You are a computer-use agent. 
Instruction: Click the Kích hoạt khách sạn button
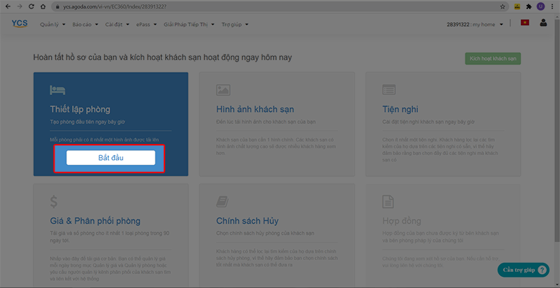click(x=493, y=59)
